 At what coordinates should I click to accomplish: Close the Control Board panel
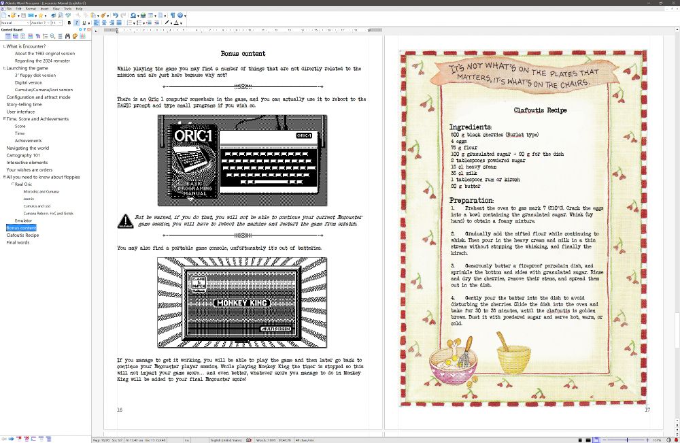pos(89,29)
